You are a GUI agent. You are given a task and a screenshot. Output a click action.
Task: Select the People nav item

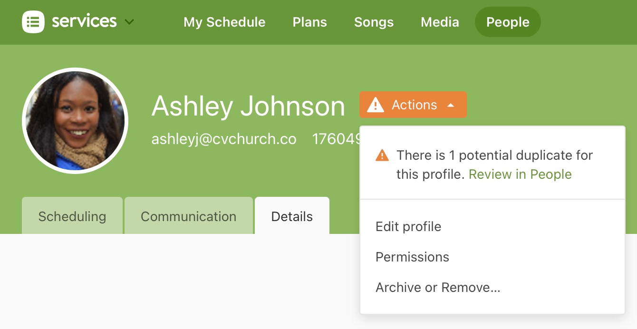click(508, 22)
